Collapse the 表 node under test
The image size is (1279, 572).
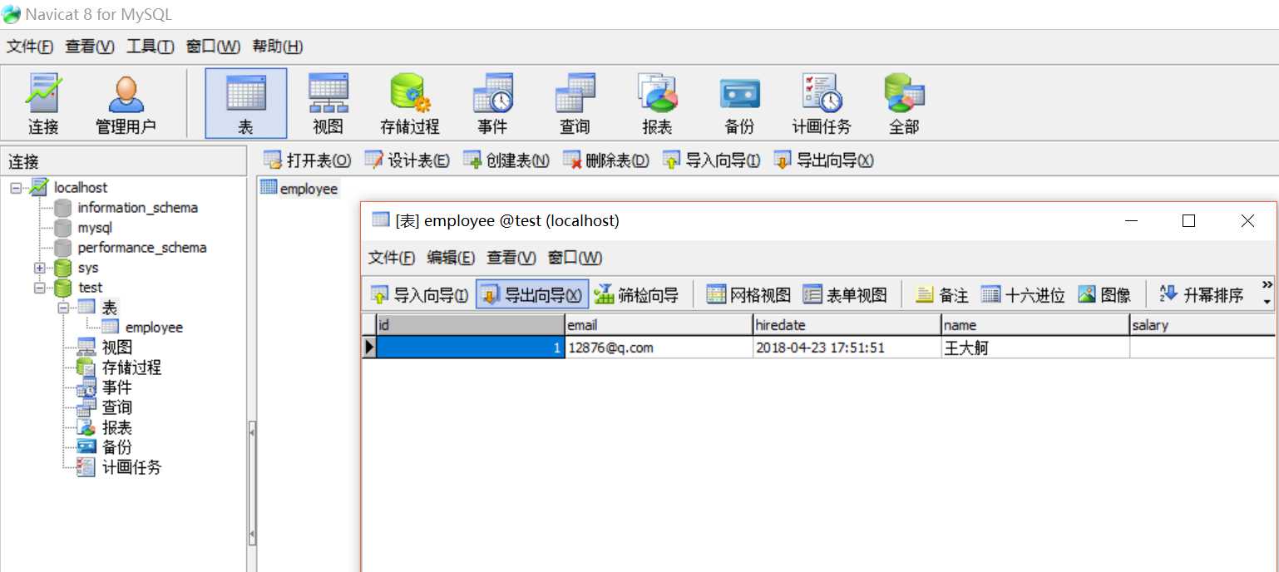tap(62, 308)
